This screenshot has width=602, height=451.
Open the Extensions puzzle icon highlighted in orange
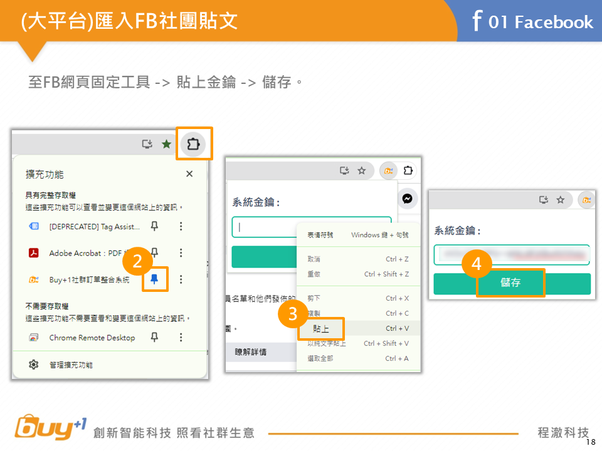pyautogui.click(x=193, y=144)
